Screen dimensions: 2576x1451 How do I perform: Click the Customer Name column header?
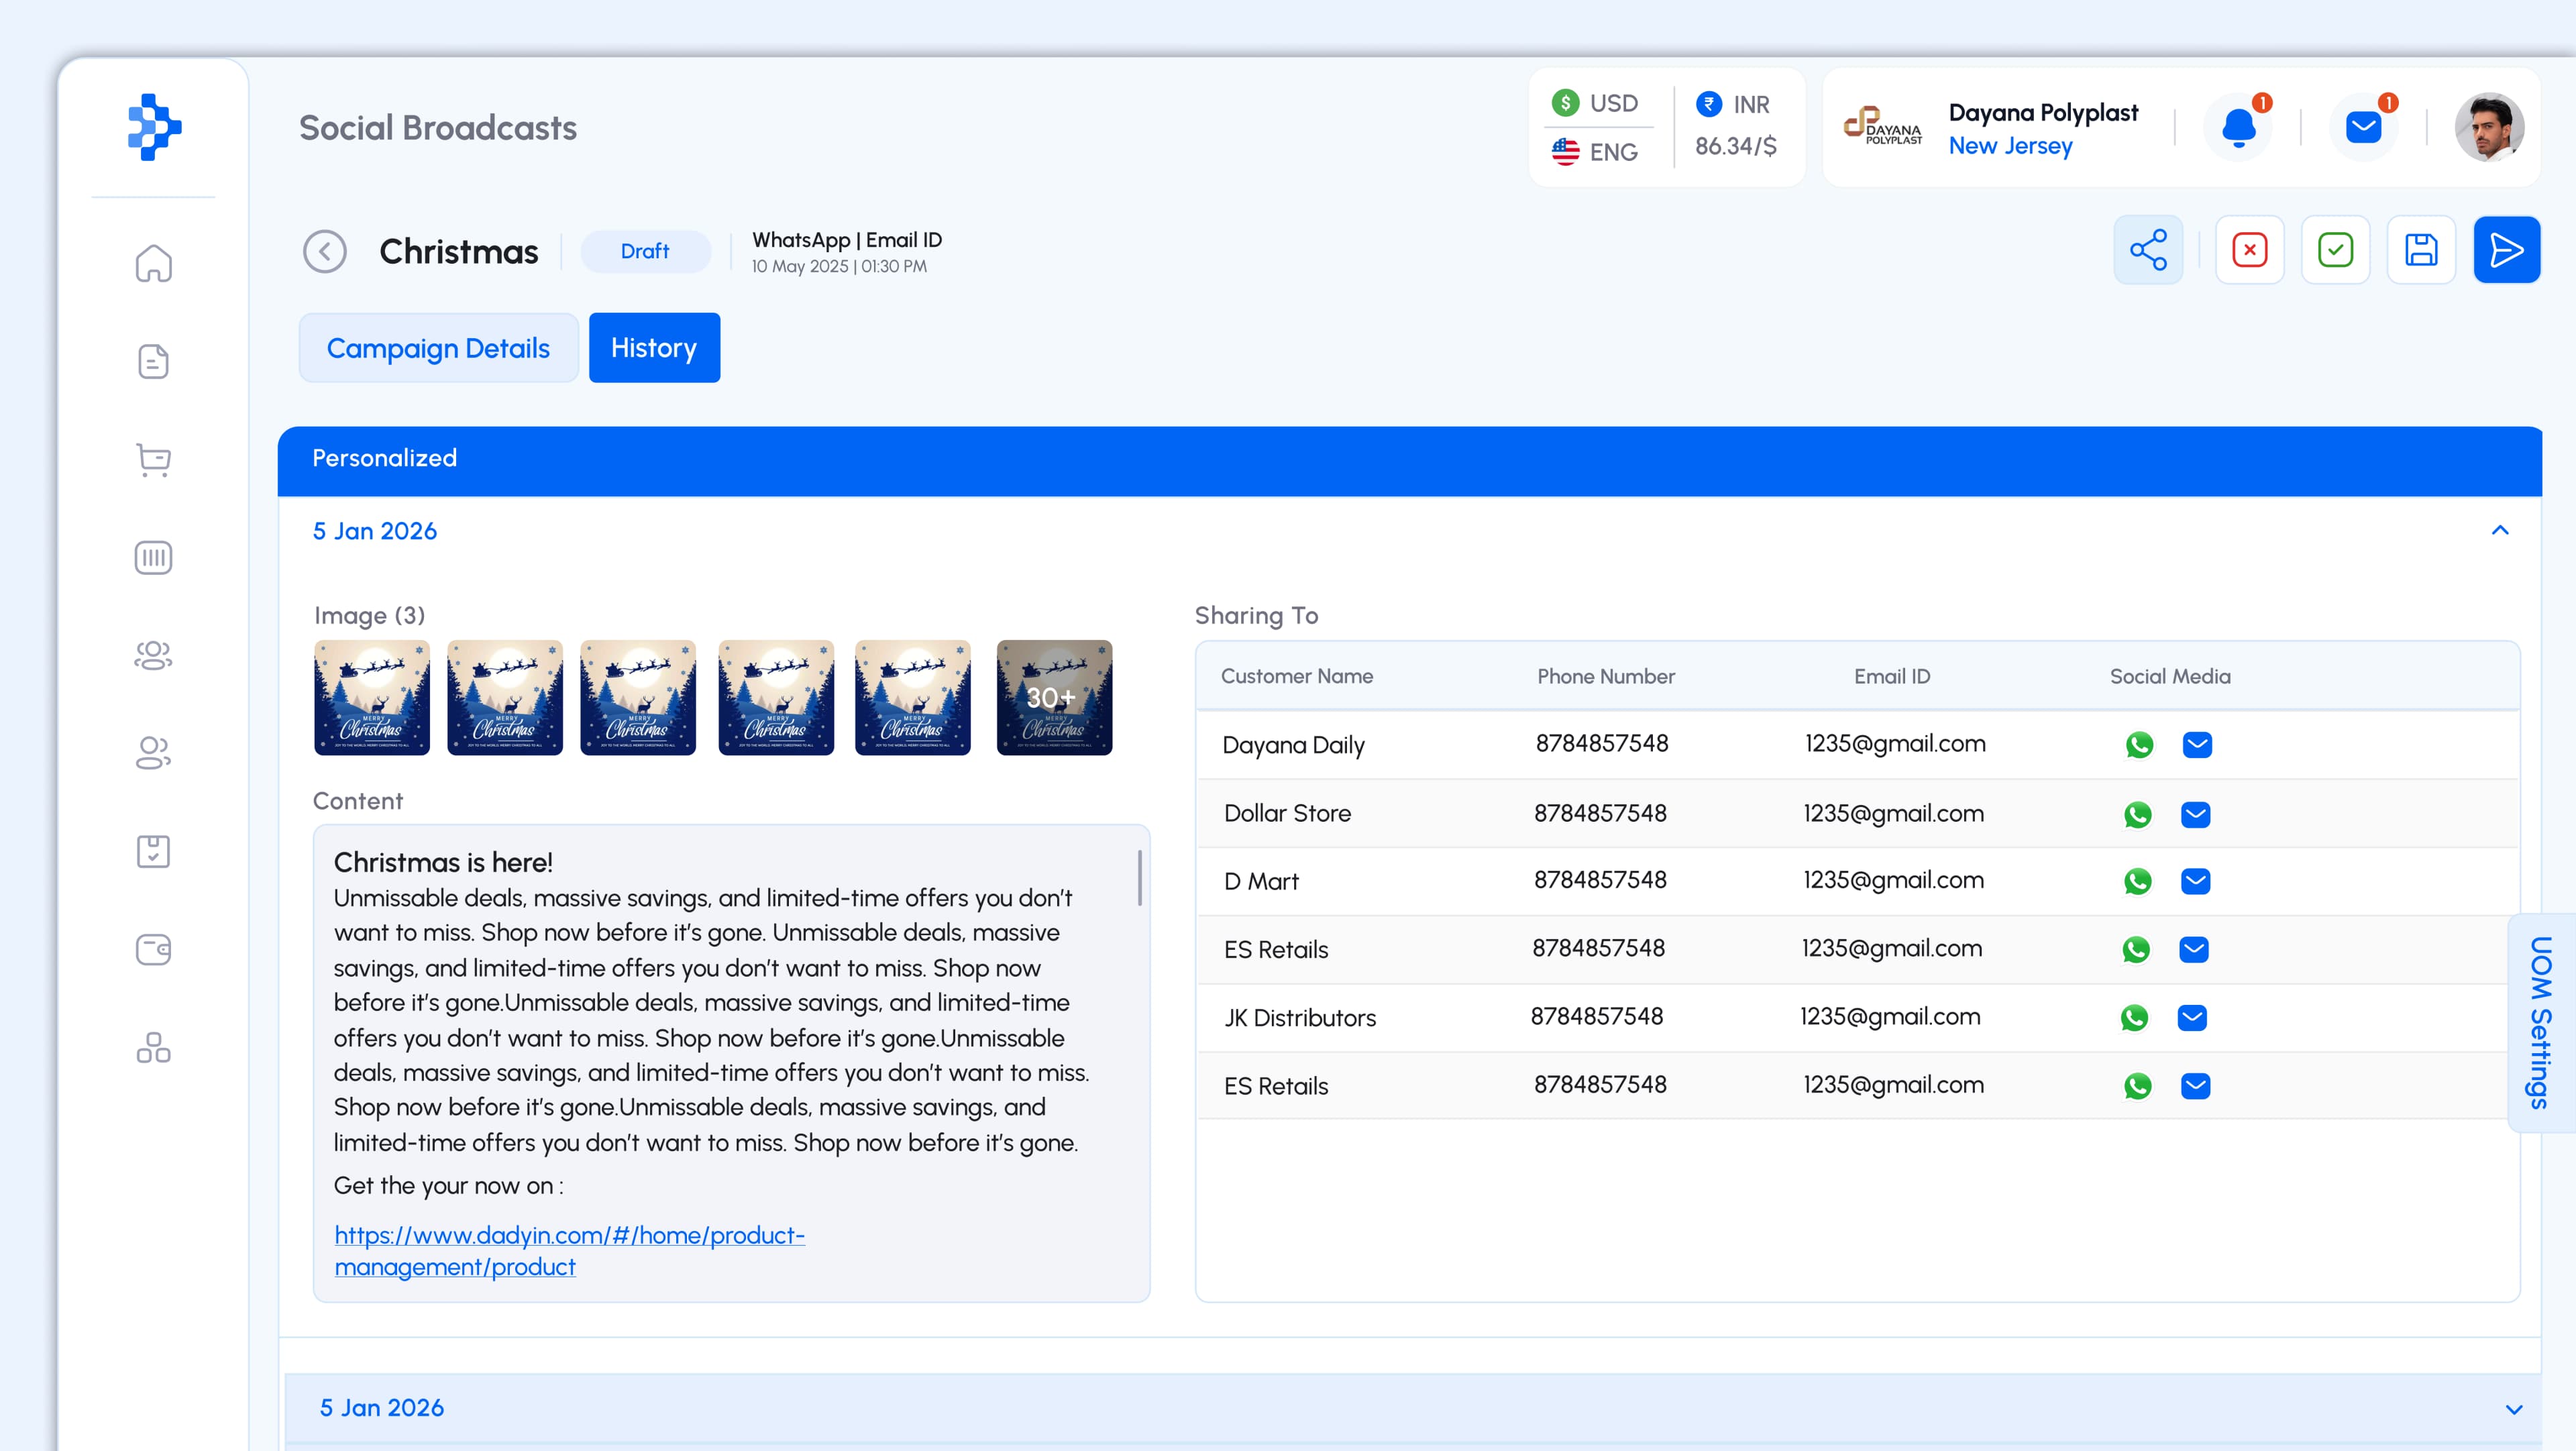click(1296, 676)
